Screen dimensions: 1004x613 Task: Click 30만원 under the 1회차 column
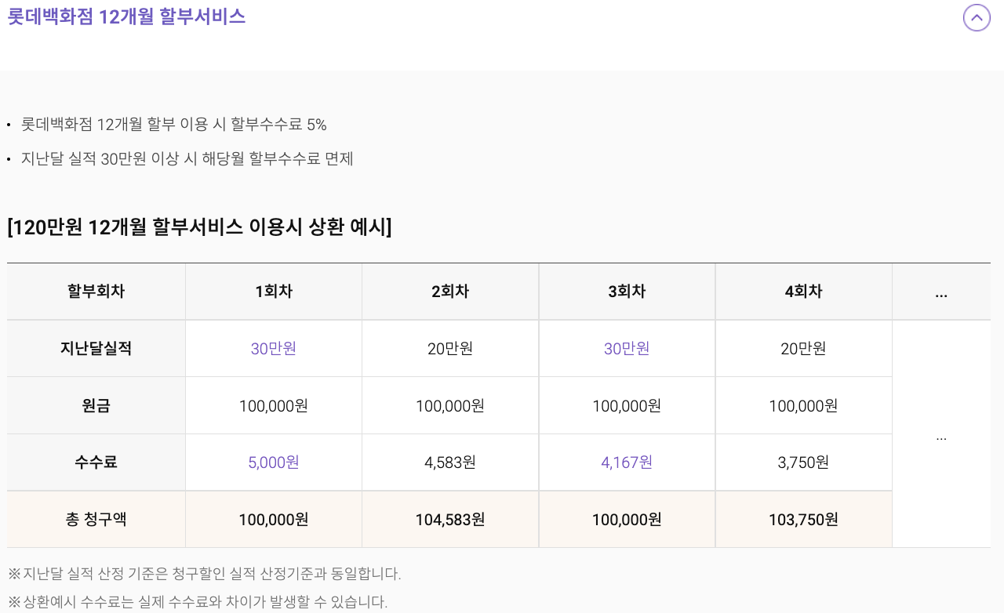tap(274, 348)
